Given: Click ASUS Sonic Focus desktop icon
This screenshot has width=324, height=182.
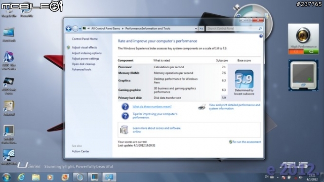Looking at the screenshot, I should pos(9,86).
